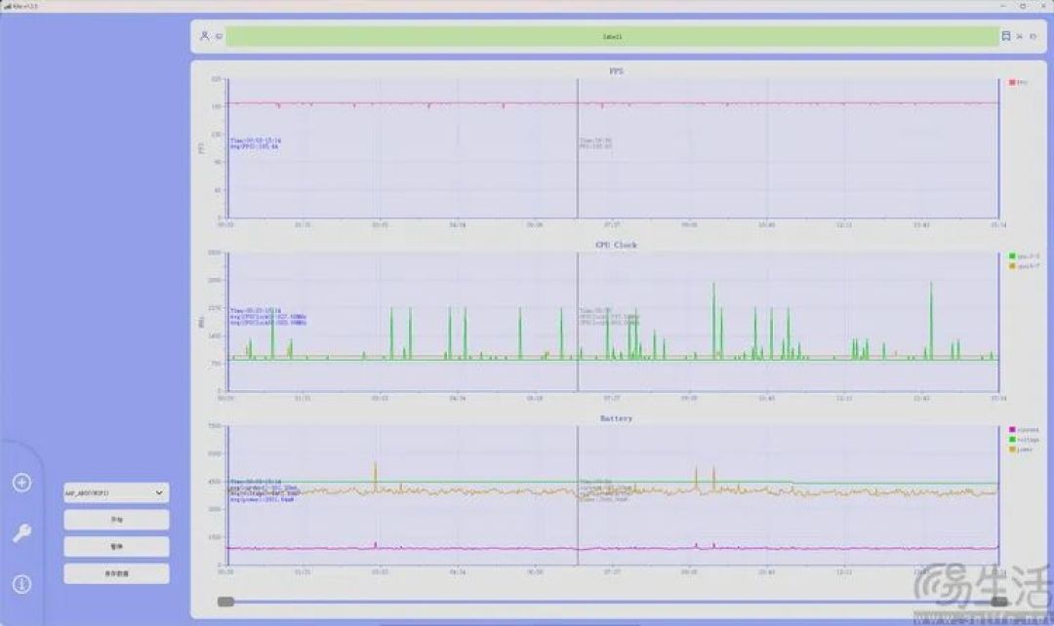Toggle the orange CPU 4-7 legend entry
Viewport: 1054px width, 626px height.
(x=1024, y=266)
